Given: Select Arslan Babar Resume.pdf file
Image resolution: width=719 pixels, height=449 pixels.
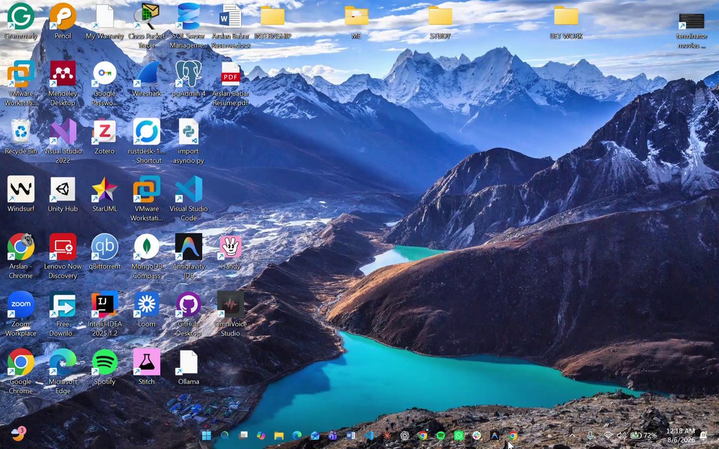Looking at the screenshot, I should (x=231, y=74).
